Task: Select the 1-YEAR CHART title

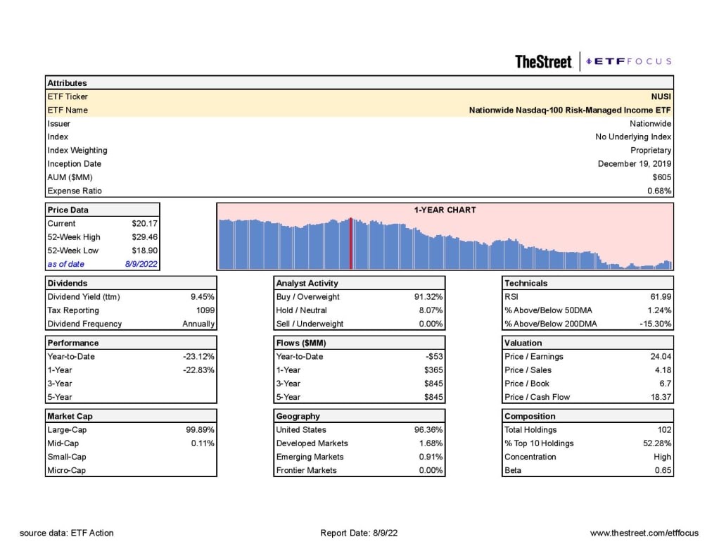Action: 445,210
